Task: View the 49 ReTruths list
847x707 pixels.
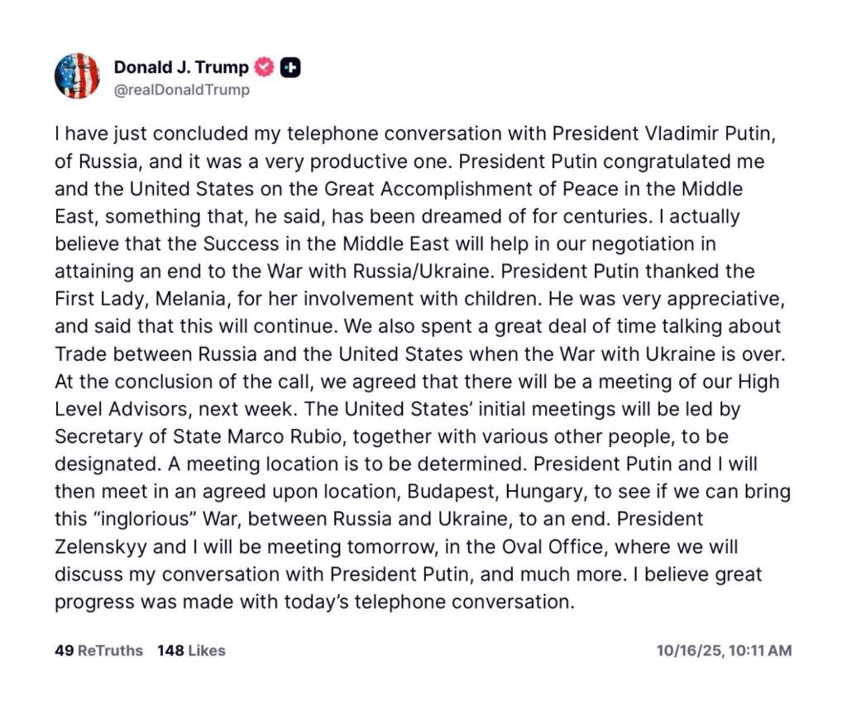Action: coord(98,651)
